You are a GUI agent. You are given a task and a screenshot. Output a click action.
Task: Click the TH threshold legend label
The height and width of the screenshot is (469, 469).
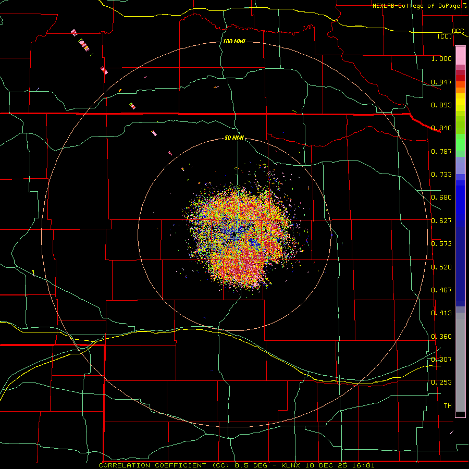tap(448, 406)
